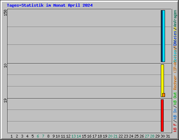179x140 pixels.
Task: Click day 22 on the x-axis
Action: pos(121,136)
